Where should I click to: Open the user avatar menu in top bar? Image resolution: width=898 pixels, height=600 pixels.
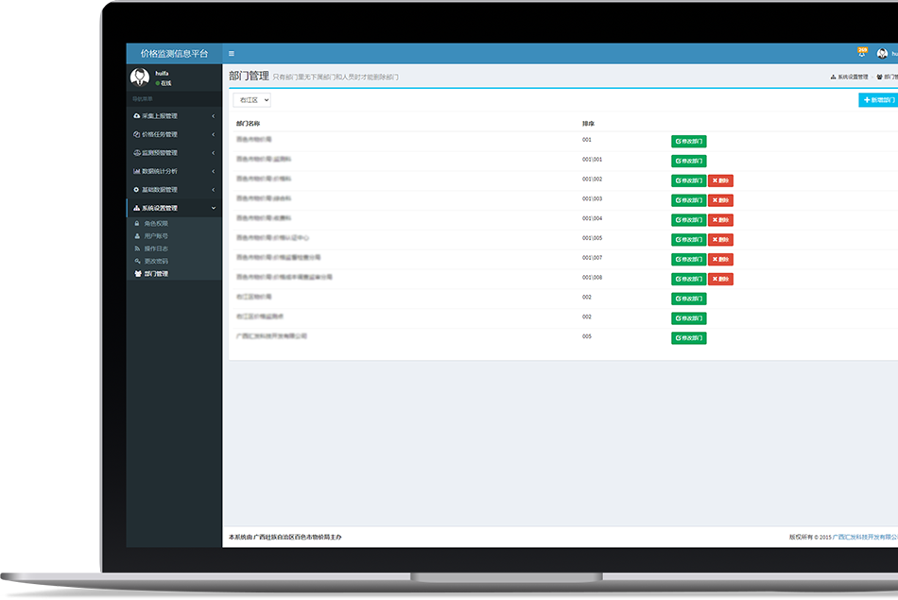[882, 54]
